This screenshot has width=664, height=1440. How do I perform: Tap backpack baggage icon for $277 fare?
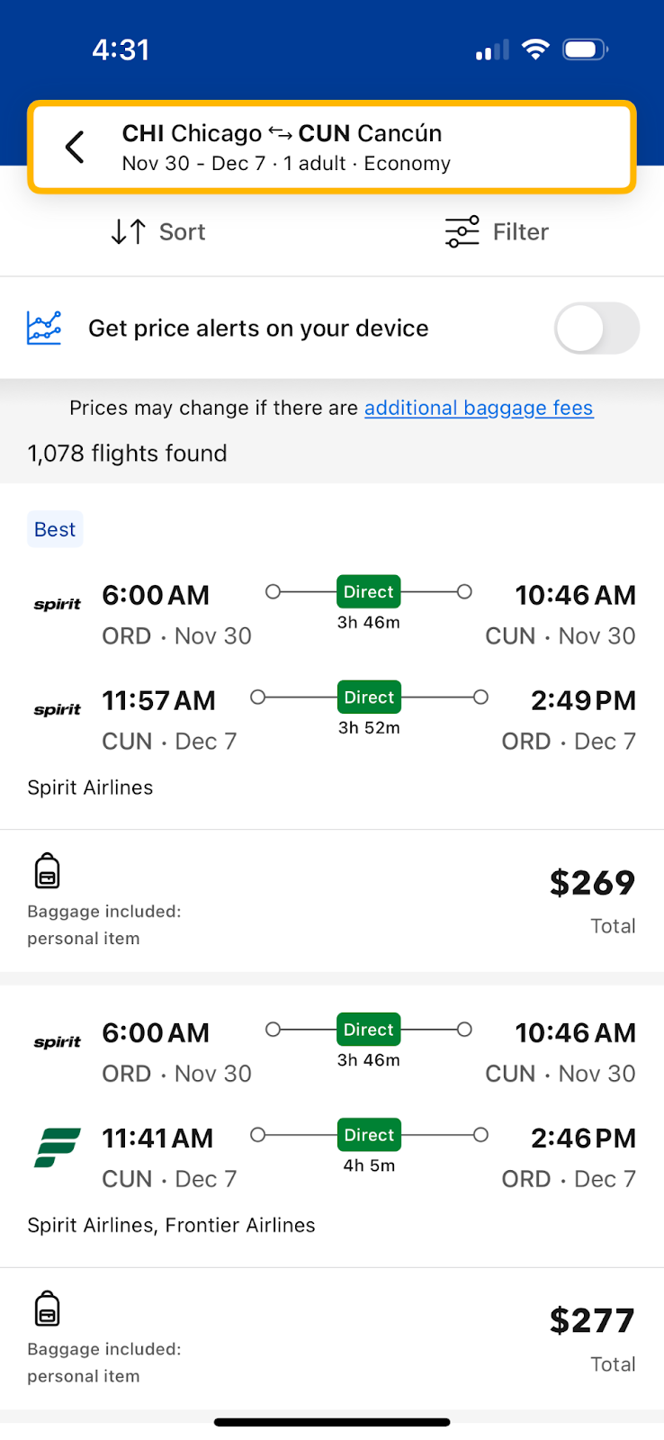tap(47, 1309)
